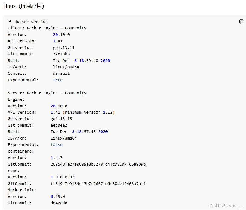Click 'Server: Docker Engine - Community' line
Screen dimensions: 246x210
(x=47, y=93)
